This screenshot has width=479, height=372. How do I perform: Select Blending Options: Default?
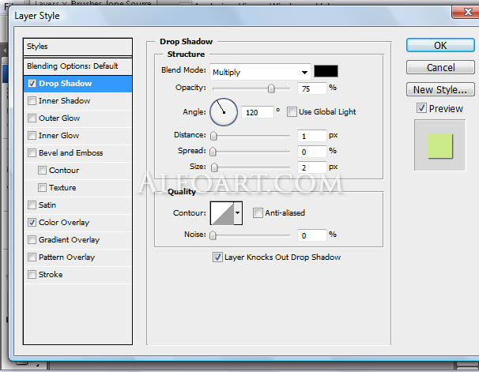click(x=77, y=66)
